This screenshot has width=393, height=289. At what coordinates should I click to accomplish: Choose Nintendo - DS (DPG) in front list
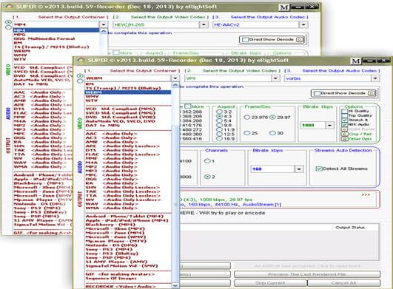(128, 245)
